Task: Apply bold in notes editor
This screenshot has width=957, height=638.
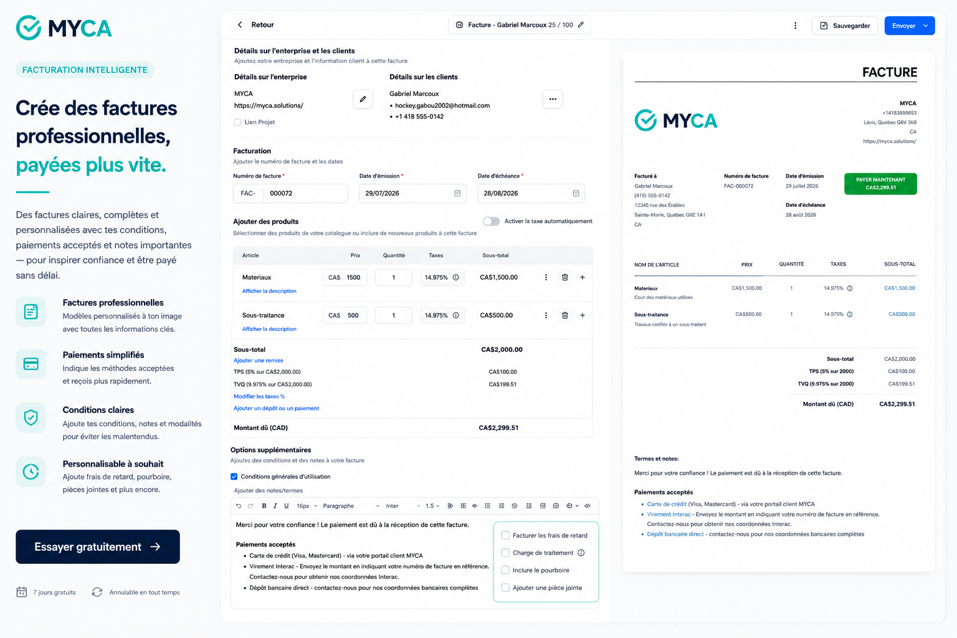Action: 264,506
